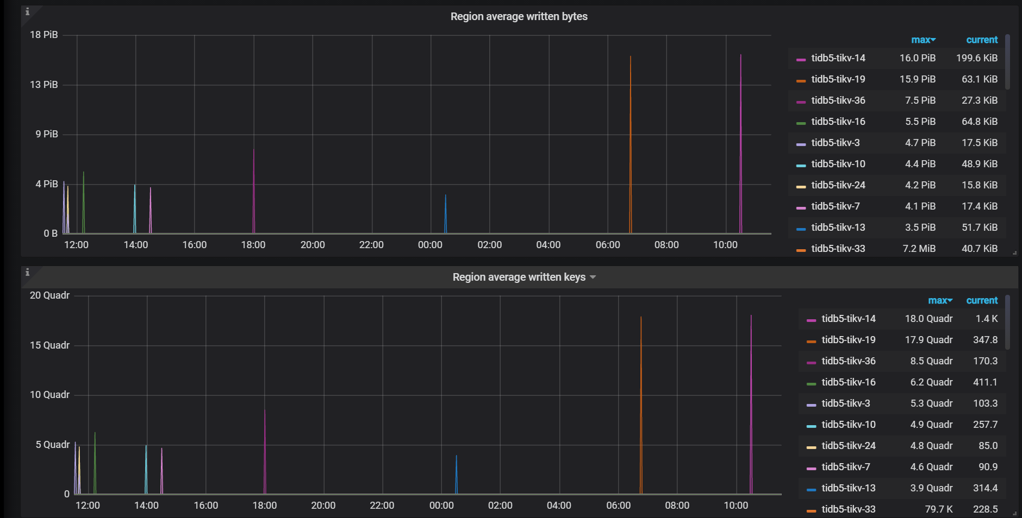Click 18:00 tikv-36 spike in keys chart
The height and width of the screenshot is (518, 1022).
(x=265, y=451)
